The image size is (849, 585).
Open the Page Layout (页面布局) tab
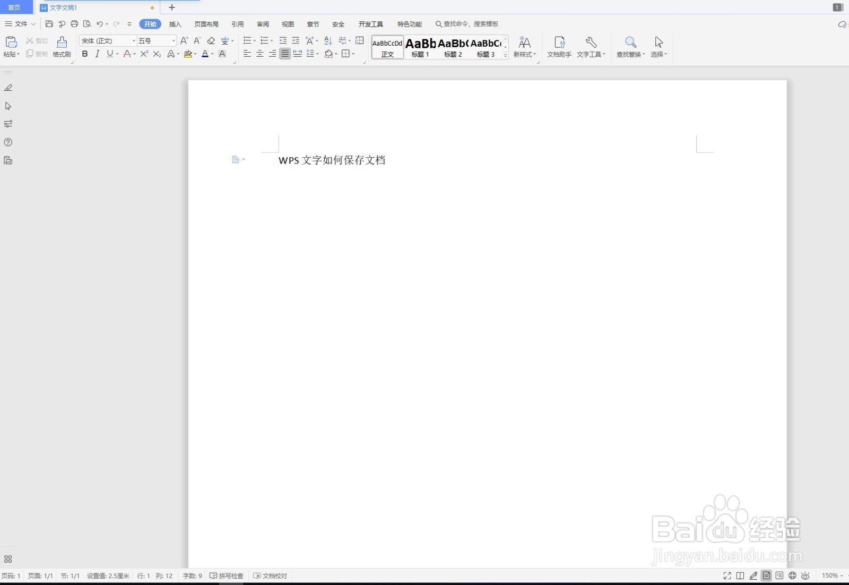[x=206, y=24]
